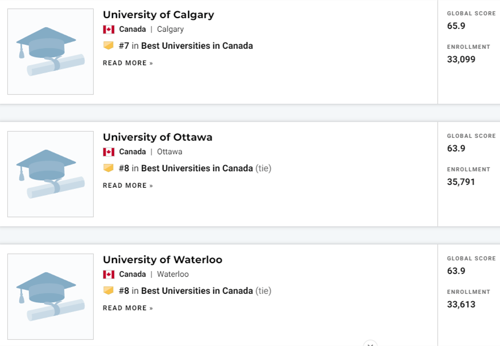Click Read More under University of Calgary
This screenshot has width=500, height=346.
pyautogui.click(x=128, y=63)
